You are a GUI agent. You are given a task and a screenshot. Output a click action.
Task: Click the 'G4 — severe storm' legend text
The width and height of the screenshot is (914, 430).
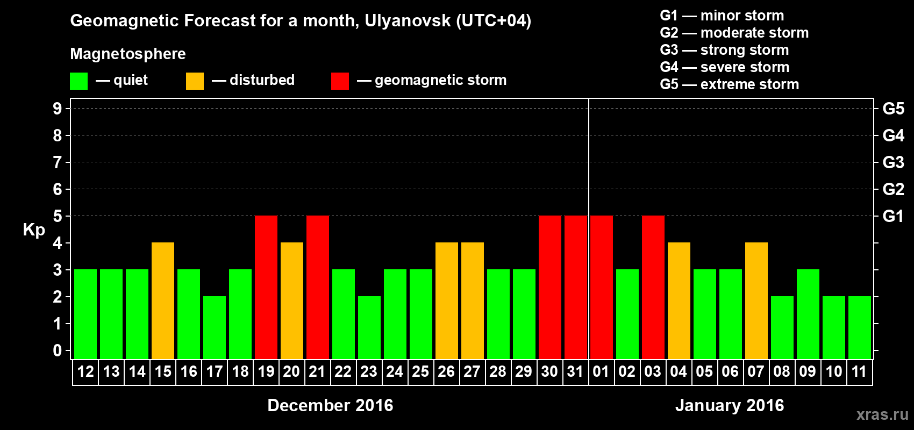pos(725,67)
